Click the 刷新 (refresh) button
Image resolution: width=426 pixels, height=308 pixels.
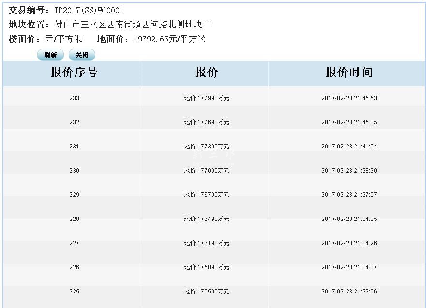(x=50, y=55)
